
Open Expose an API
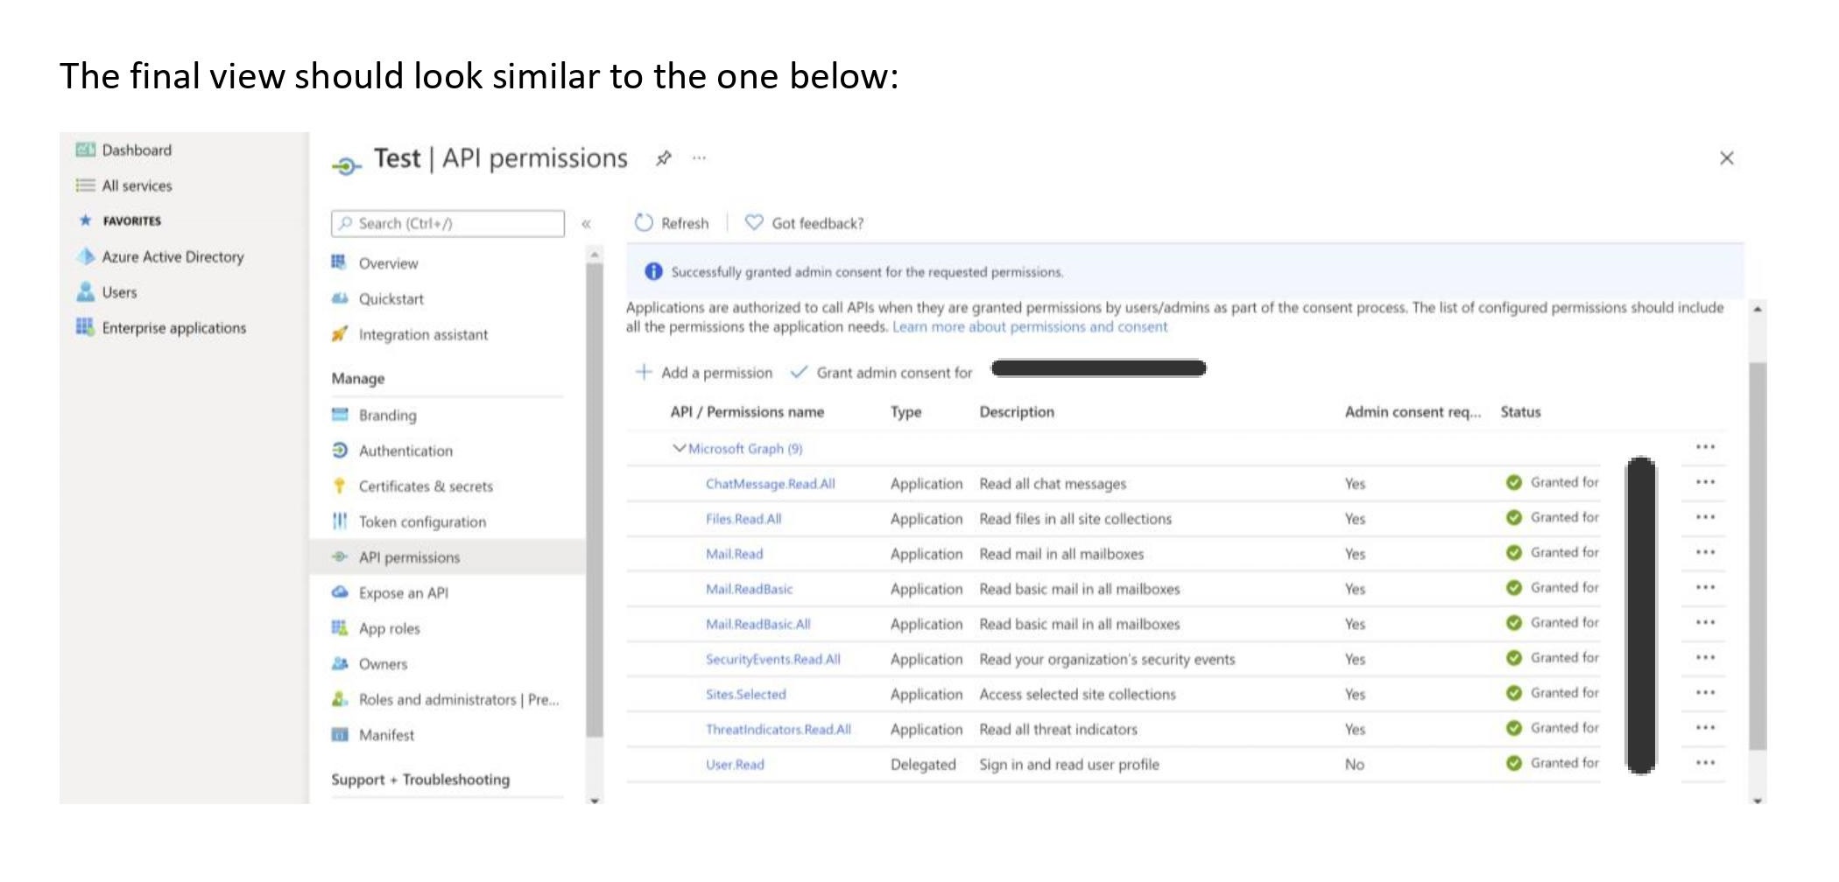(x=403, y=593)
